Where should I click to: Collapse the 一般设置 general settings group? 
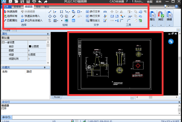tap(3, 42)
